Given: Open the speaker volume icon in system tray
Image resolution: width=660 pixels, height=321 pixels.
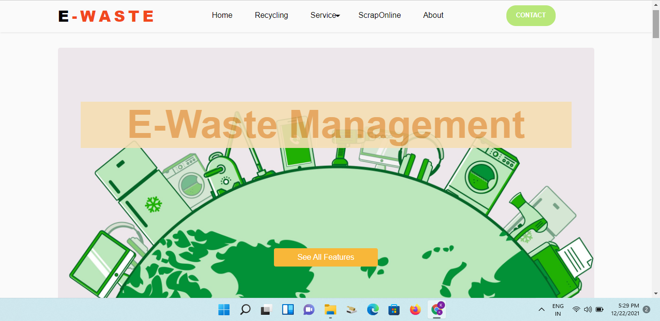Looking at the screenshot, I should (587, 310).
